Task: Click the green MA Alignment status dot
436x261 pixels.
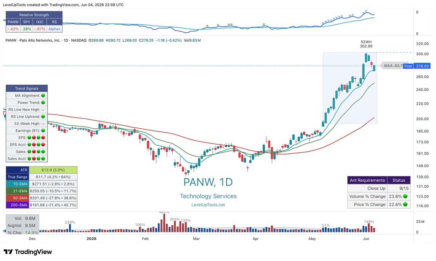Action: pos(43,96)
